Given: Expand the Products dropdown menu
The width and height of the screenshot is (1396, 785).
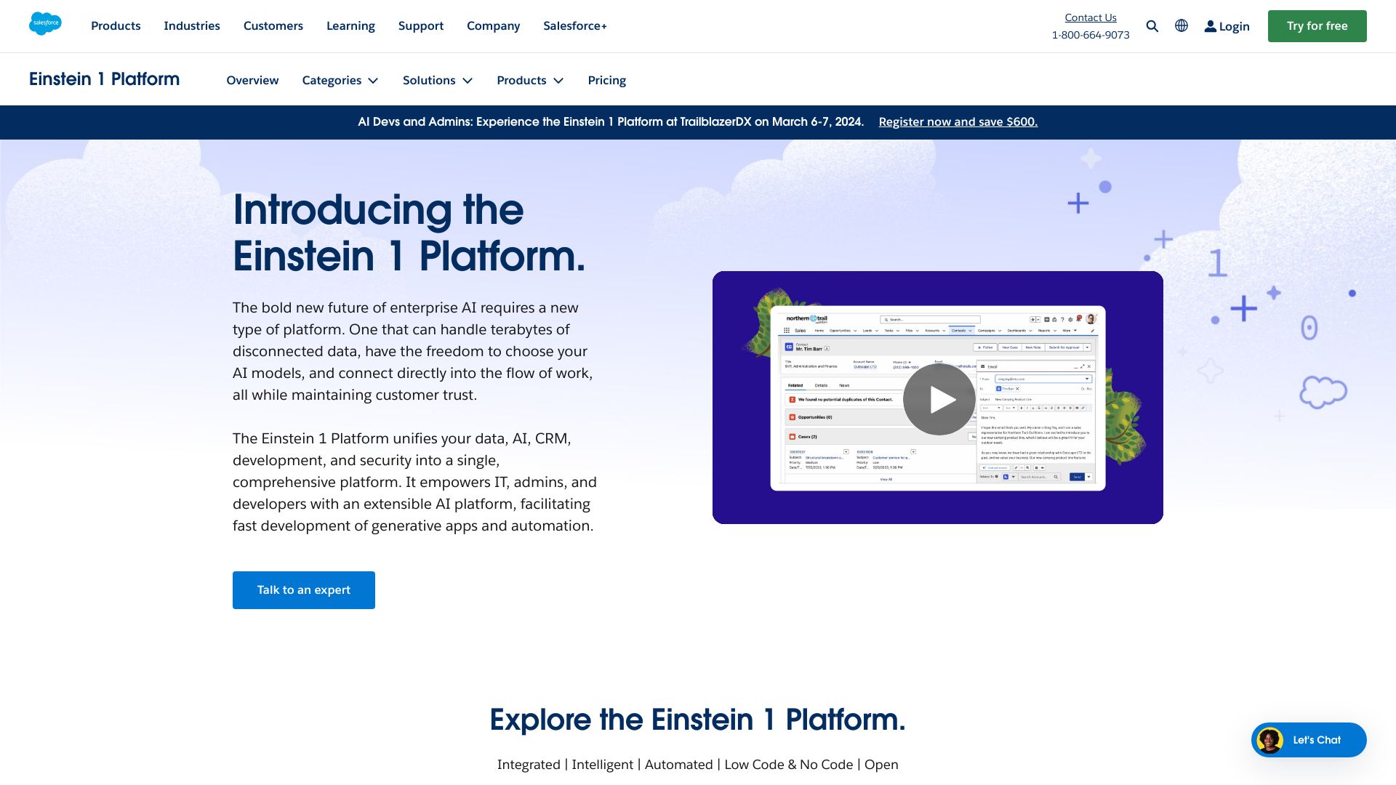Looking at the screenshot, I should (530, 79).
